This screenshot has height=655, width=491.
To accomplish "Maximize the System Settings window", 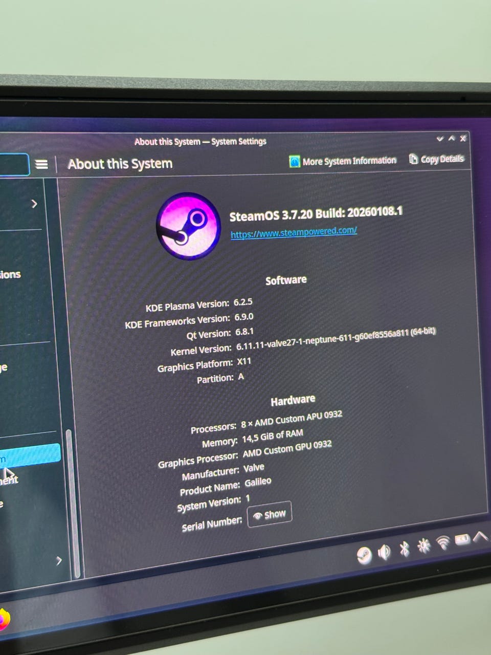I will (452, 138).
